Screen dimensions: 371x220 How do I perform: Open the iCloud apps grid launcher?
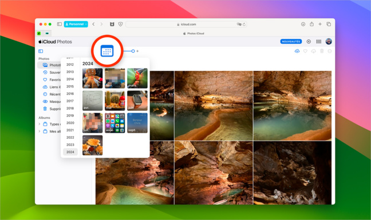click(x=319, y=42)
